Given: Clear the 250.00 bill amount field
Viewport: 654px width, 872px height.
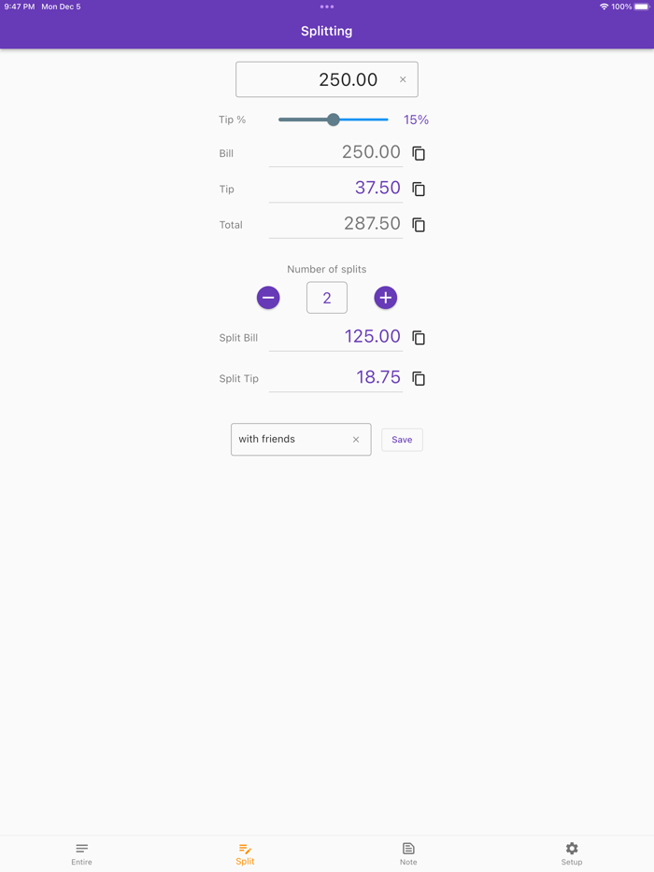Looking at the screenshot, I should pyautogui.click(x=403, y=79).
